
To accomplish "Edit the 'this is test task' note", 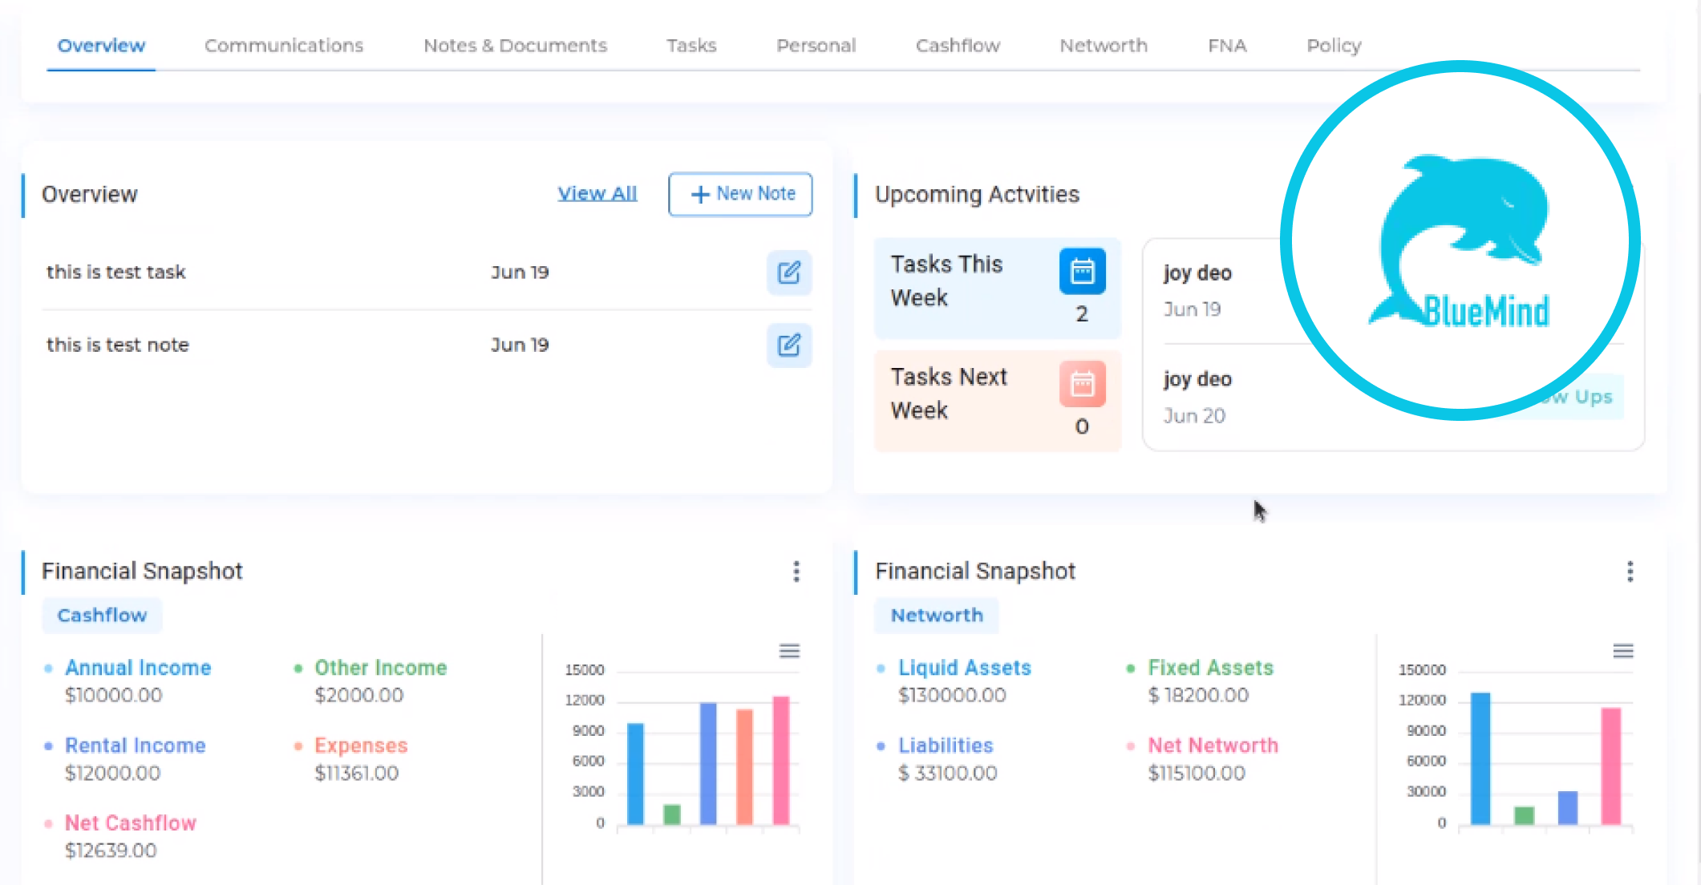I will (x=789, y=273).
